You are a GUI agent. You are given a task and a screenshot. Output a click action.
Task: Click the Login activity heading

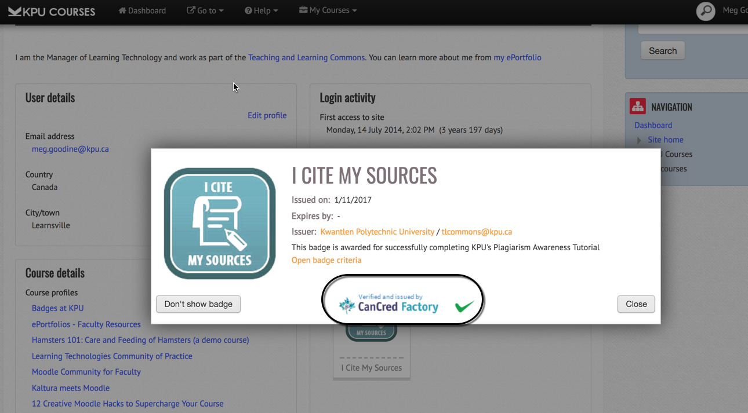(347, 97)
